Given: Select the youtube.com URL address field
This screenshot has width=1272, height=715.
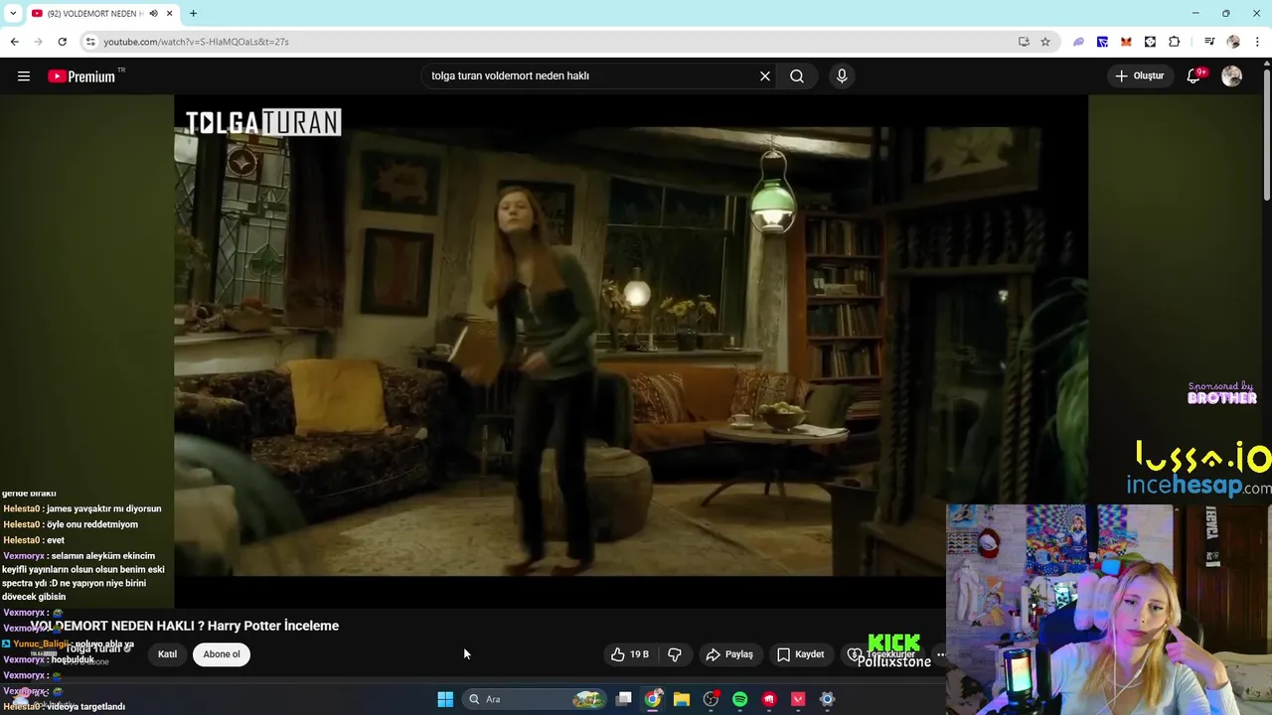Looking at the screenshot, I should (x=196, y=42).
